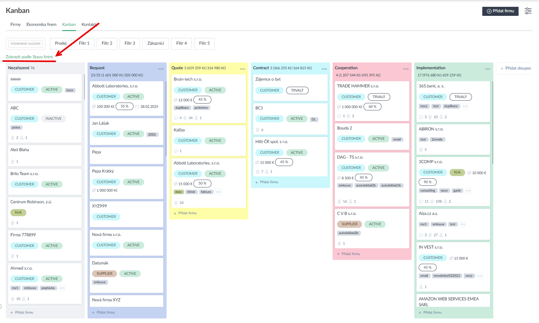The width and height of the screenshot is (539, 323).
Task: Click the Podrobné hledání search field
Action: [x=26, y=44]
